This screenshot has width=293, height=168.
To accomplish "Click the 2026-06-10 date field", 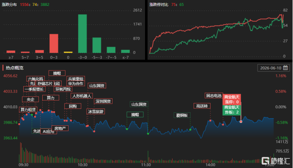I will click(274, 68).
